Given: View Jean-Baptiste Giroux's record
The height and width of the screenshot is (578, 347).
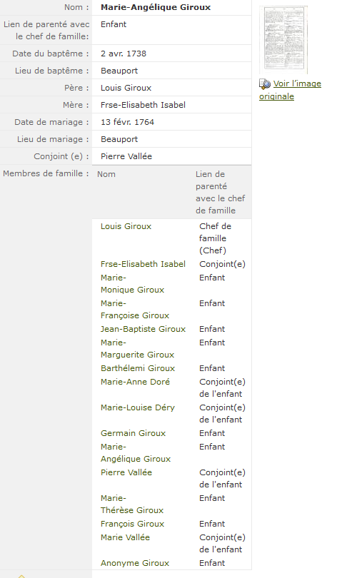Looking at the screenshot, I should click(143, 329).
